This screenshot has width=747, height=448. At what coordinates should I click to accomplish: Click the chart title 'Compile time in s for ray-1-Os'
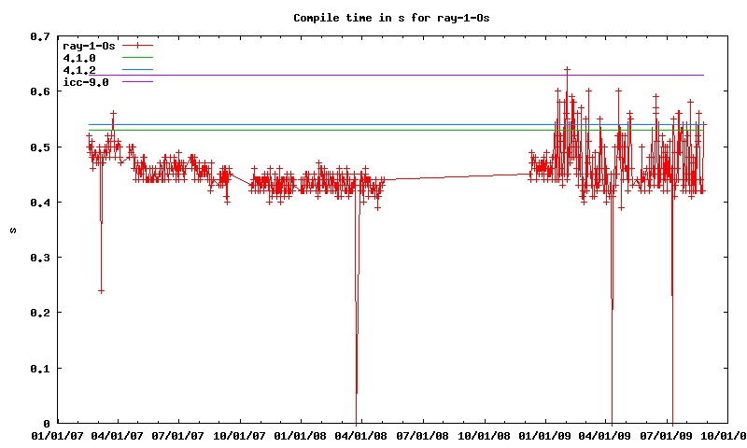click(391, 18)
